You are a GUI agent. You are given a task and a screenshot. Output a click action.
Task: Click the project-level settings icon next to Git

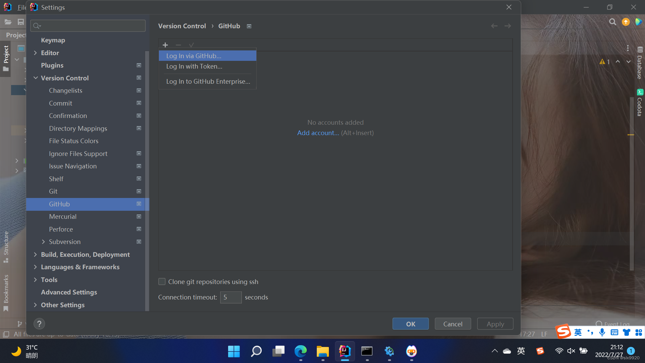point(139,191)
